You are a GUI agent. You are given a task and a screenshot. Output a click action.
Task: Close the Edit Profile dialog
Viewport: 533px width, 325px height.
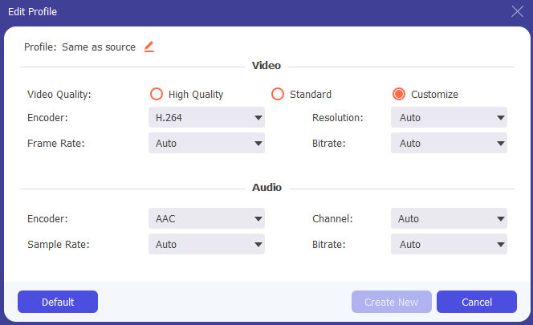[x=518, y=11]
